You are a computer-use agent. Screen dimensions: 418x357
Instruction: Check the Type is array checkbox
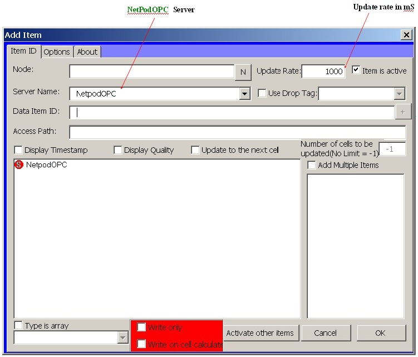18,325
